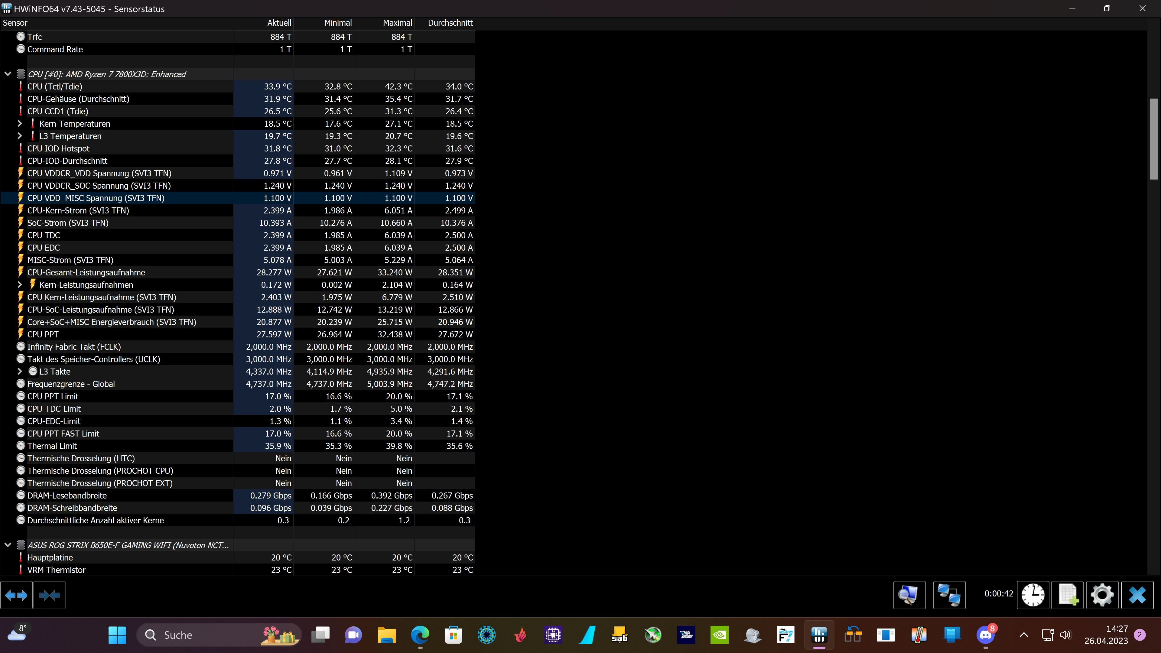Select the Infinity Fabric Takt (FCLK) row
1161x653 pixels.
237,346
